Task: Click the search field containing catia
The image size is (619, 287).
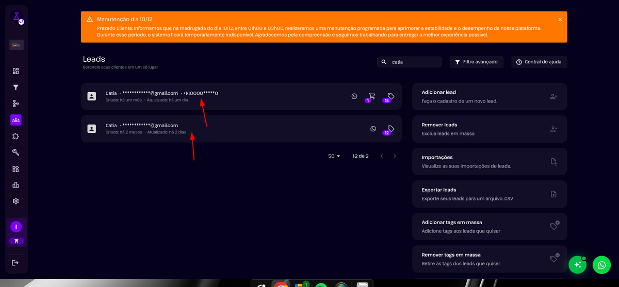Action: pos(413,62)
